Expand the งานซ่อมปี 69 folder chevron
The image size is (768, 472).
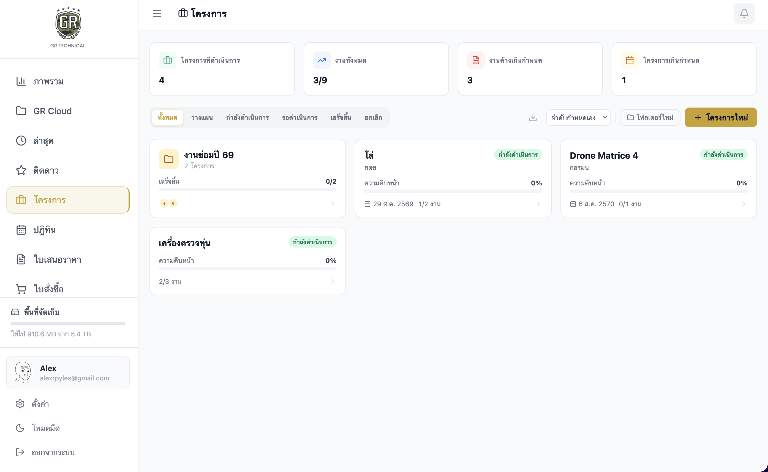click(333, 203)
